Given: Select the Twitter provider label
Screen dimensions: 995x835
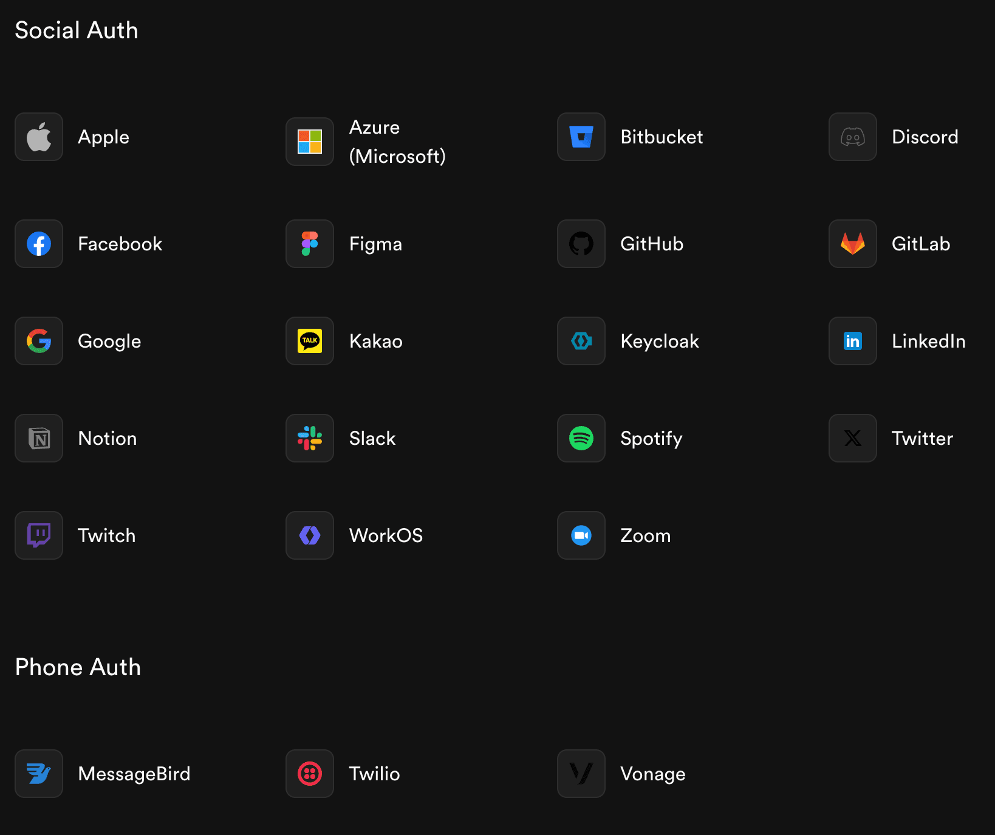Looking at the screenshot, I should 922,438.
